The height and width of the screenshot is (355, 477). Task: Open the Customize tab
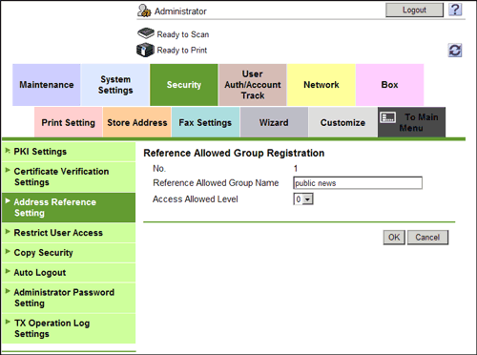point(342,122)
